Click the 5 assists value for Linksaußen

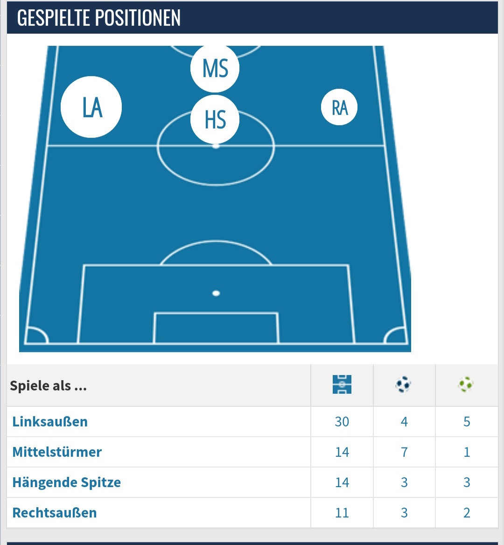click(x=467, y=422)
